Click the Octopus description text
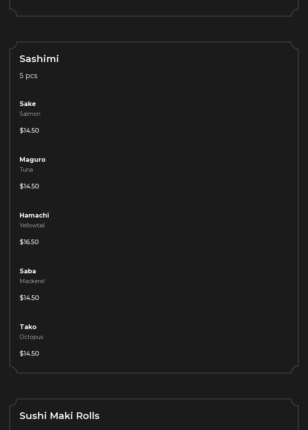The width and height of the screenshot is (308, 430). (31, 337)
